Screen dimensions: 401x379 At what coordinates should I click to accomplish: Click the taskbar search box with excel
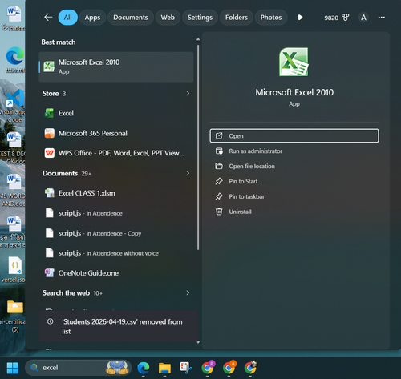click(78, 368)
